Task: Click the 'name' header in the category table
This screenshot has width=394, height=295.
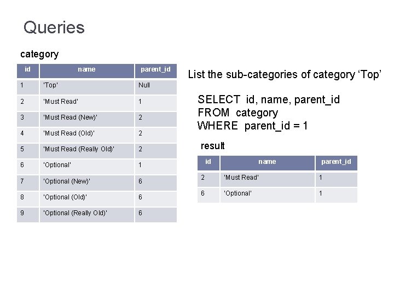Action: click(x=86, y=69)
